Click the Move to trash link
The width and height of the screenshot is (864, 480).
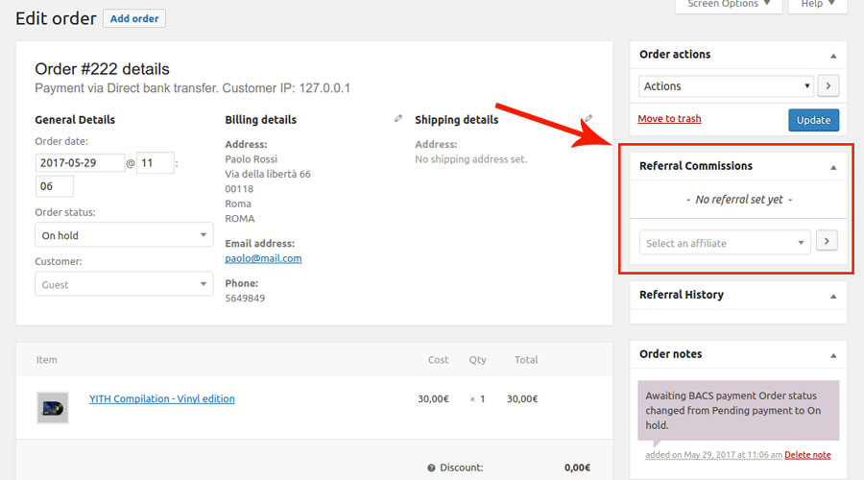point(669,119)
